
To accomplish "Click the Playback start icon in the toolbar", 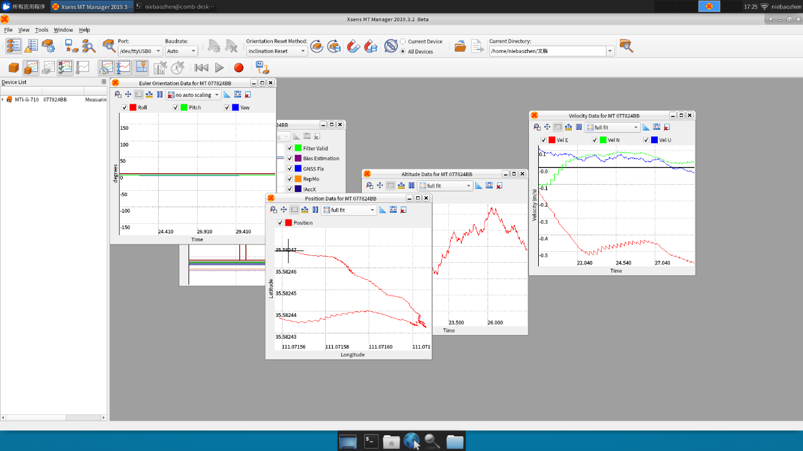I will click(x=220, y=68).
